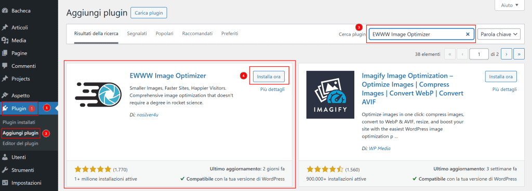Switch to Risultati della ricerca tab
The height and width of the screenshot is (191, 532).
[96, 34]
